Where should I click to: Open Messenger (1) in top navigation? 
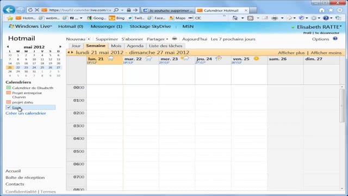[x=107, y=26]
